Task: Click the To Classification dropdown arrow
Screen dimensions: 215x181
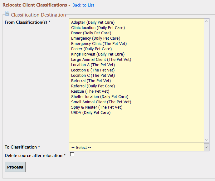Action: pos(206,147)
